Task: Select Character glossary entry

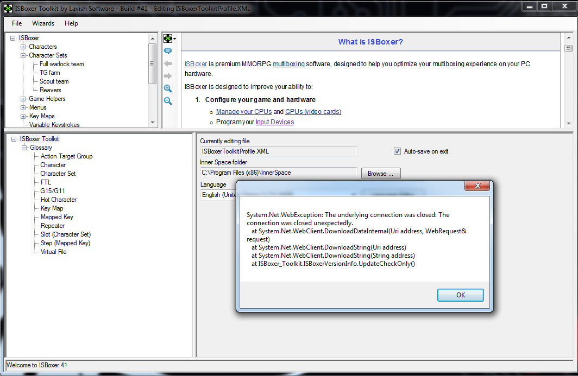Action: [53, 165]
